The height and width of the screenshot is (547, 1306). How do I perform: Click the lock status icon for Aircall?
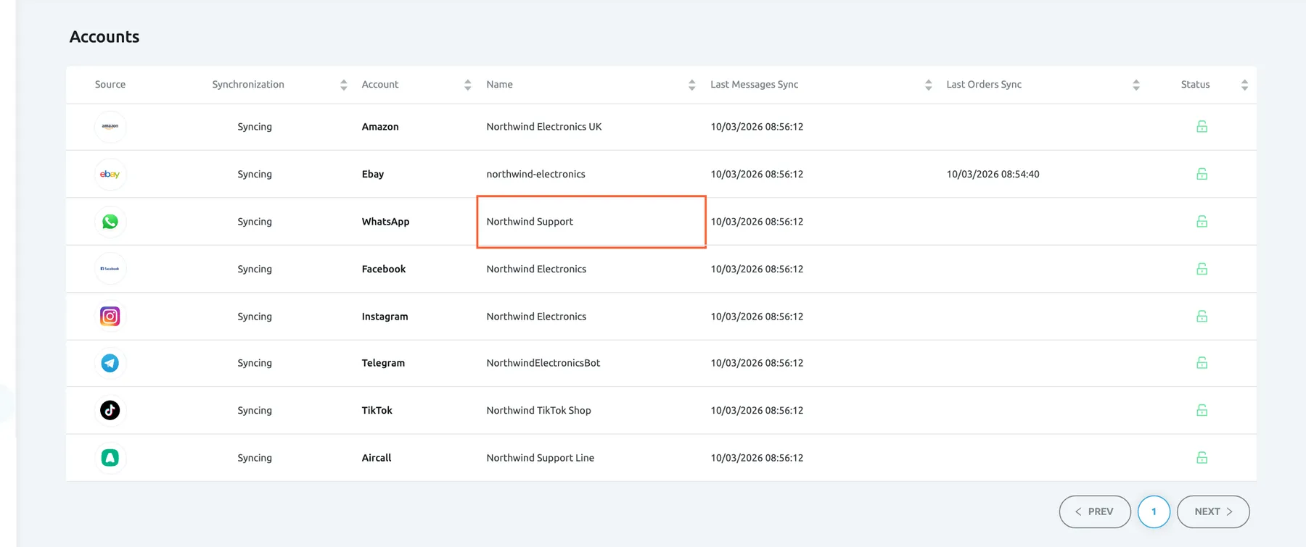pyautogui.click(x=1202, y=458)
